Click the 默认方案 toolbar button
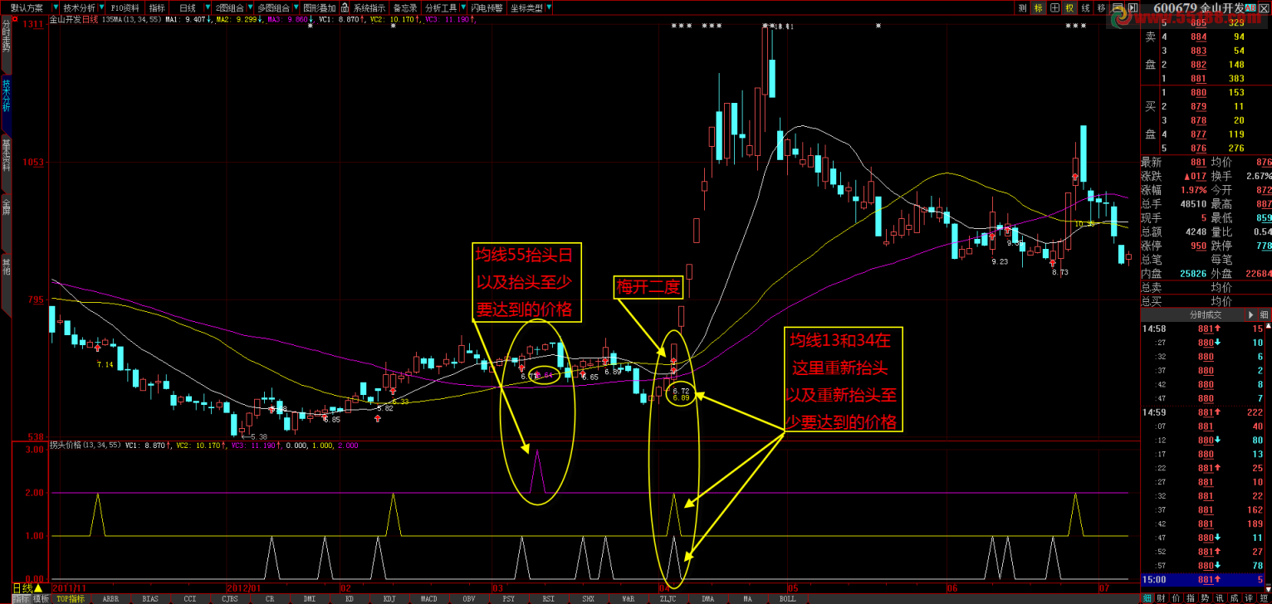This screenshot has height=604, width=1272. [27, 7]
